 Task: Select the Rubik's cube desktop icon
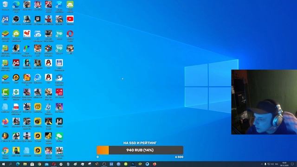(x=48, y=48)
